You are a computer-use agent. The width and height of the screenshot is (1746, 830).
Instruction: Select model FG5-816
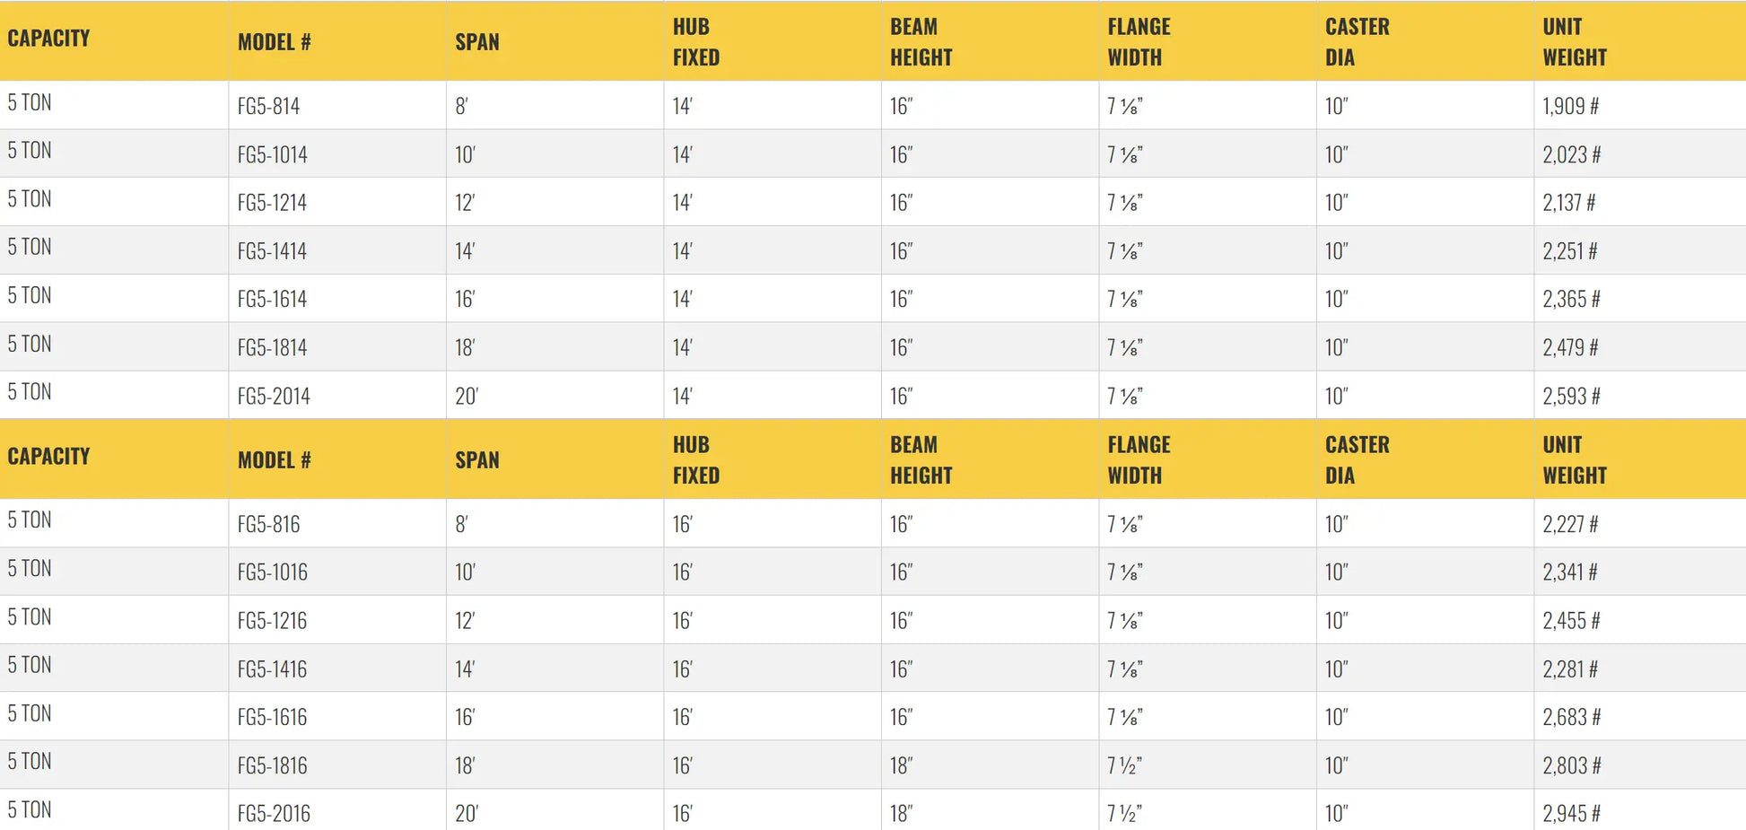[268, 524]
